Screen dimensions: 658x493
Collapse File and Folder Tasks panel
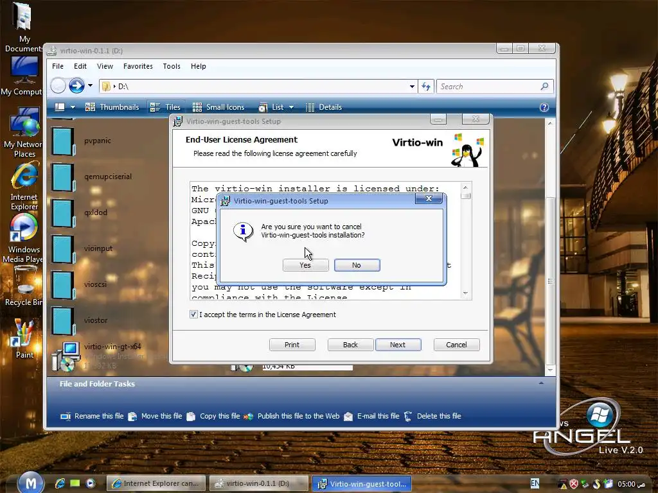541,383
